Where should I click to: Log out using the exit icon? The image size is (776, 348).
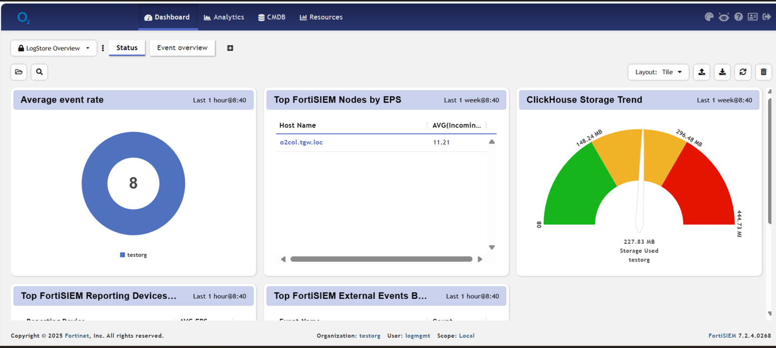[x=767, y=17]
